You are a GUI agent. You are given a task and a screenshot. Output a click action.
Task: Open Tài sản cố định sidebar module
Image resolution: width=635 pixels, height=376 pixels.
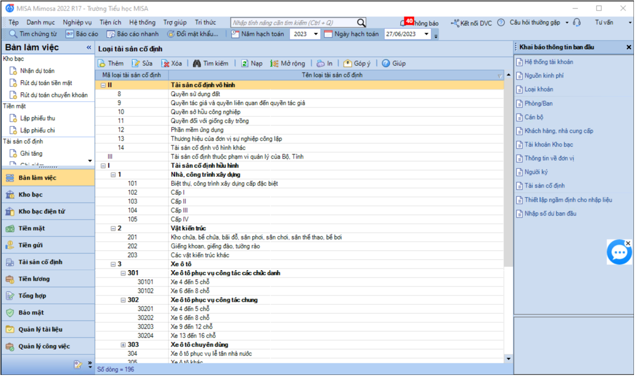pyautogui.click(x=48, y=262)
